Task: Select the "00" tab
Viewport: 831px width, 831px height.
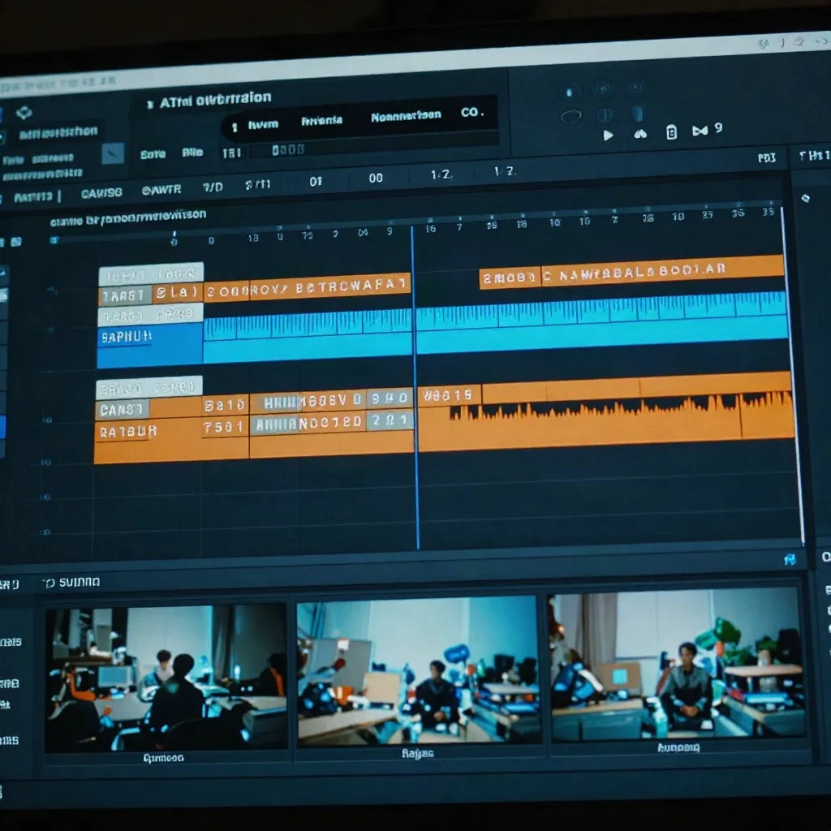Action: pyautogui.click(x=376, y=178)
